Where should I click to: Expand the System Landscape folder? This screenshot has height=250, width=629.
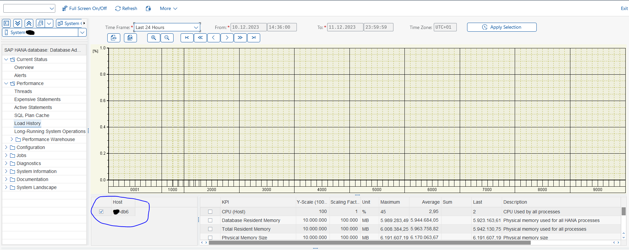pos(6,187)
